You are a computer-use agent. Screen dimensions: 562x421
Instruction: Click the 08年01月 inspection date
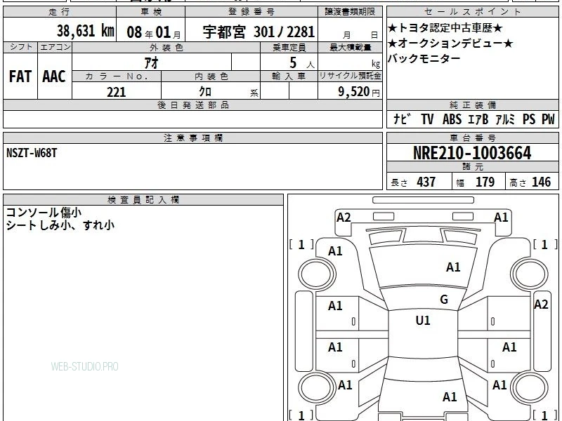pos(154,32)
